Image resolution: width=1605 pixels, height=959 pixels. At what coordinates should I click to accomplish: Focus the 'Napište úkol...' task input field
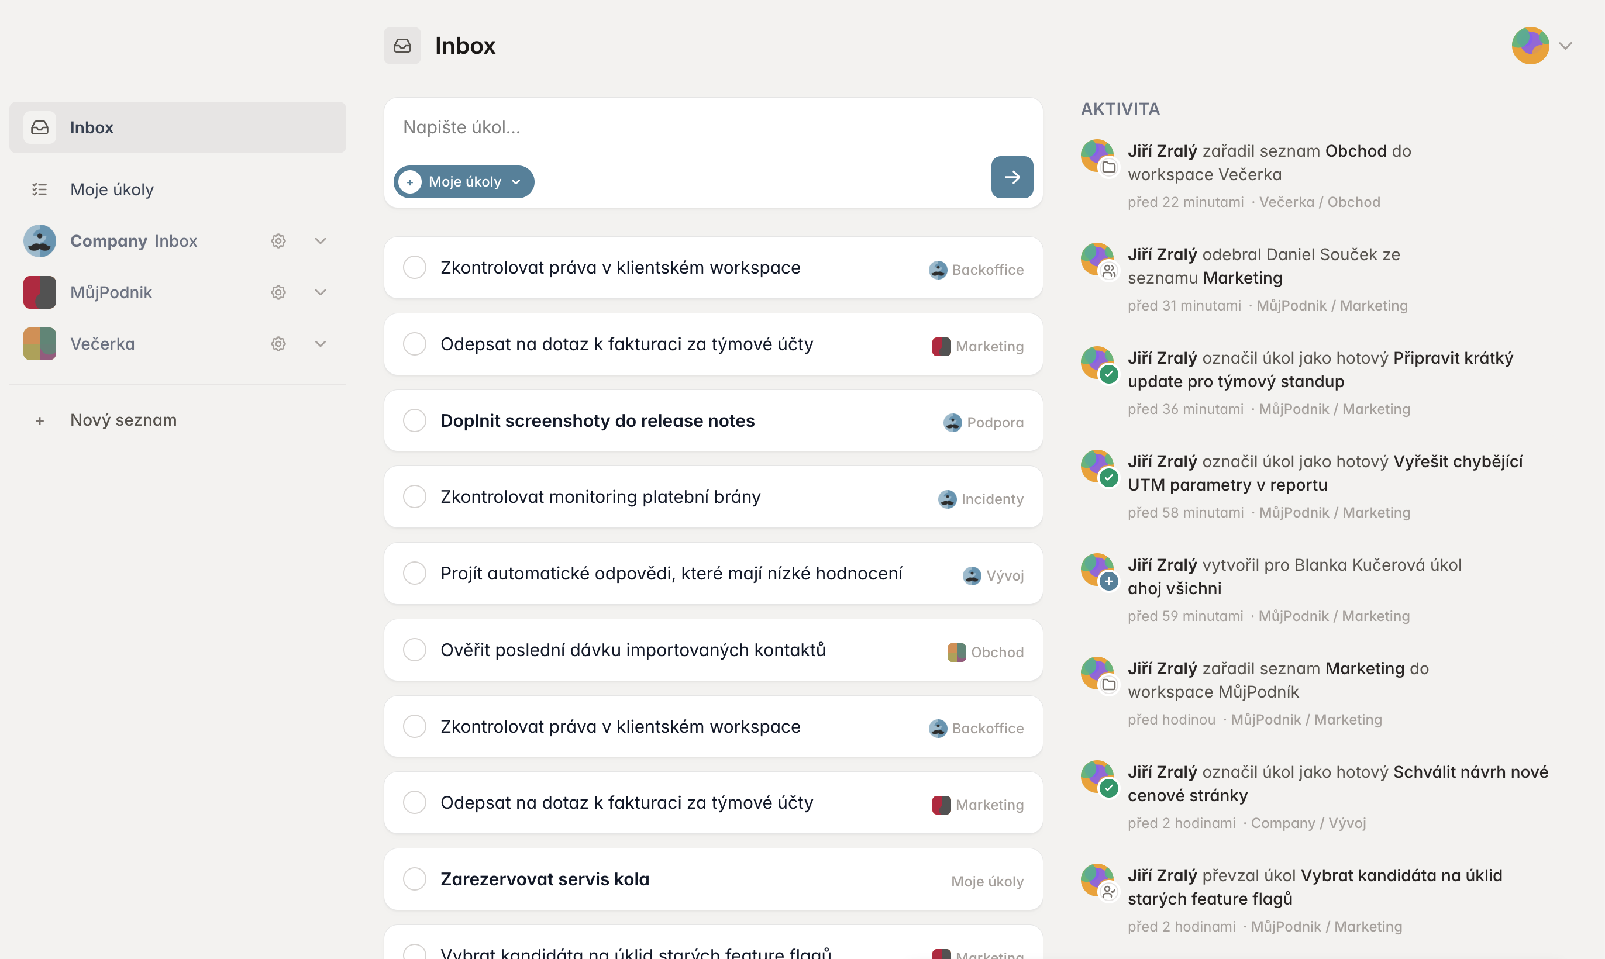[713, 127]
